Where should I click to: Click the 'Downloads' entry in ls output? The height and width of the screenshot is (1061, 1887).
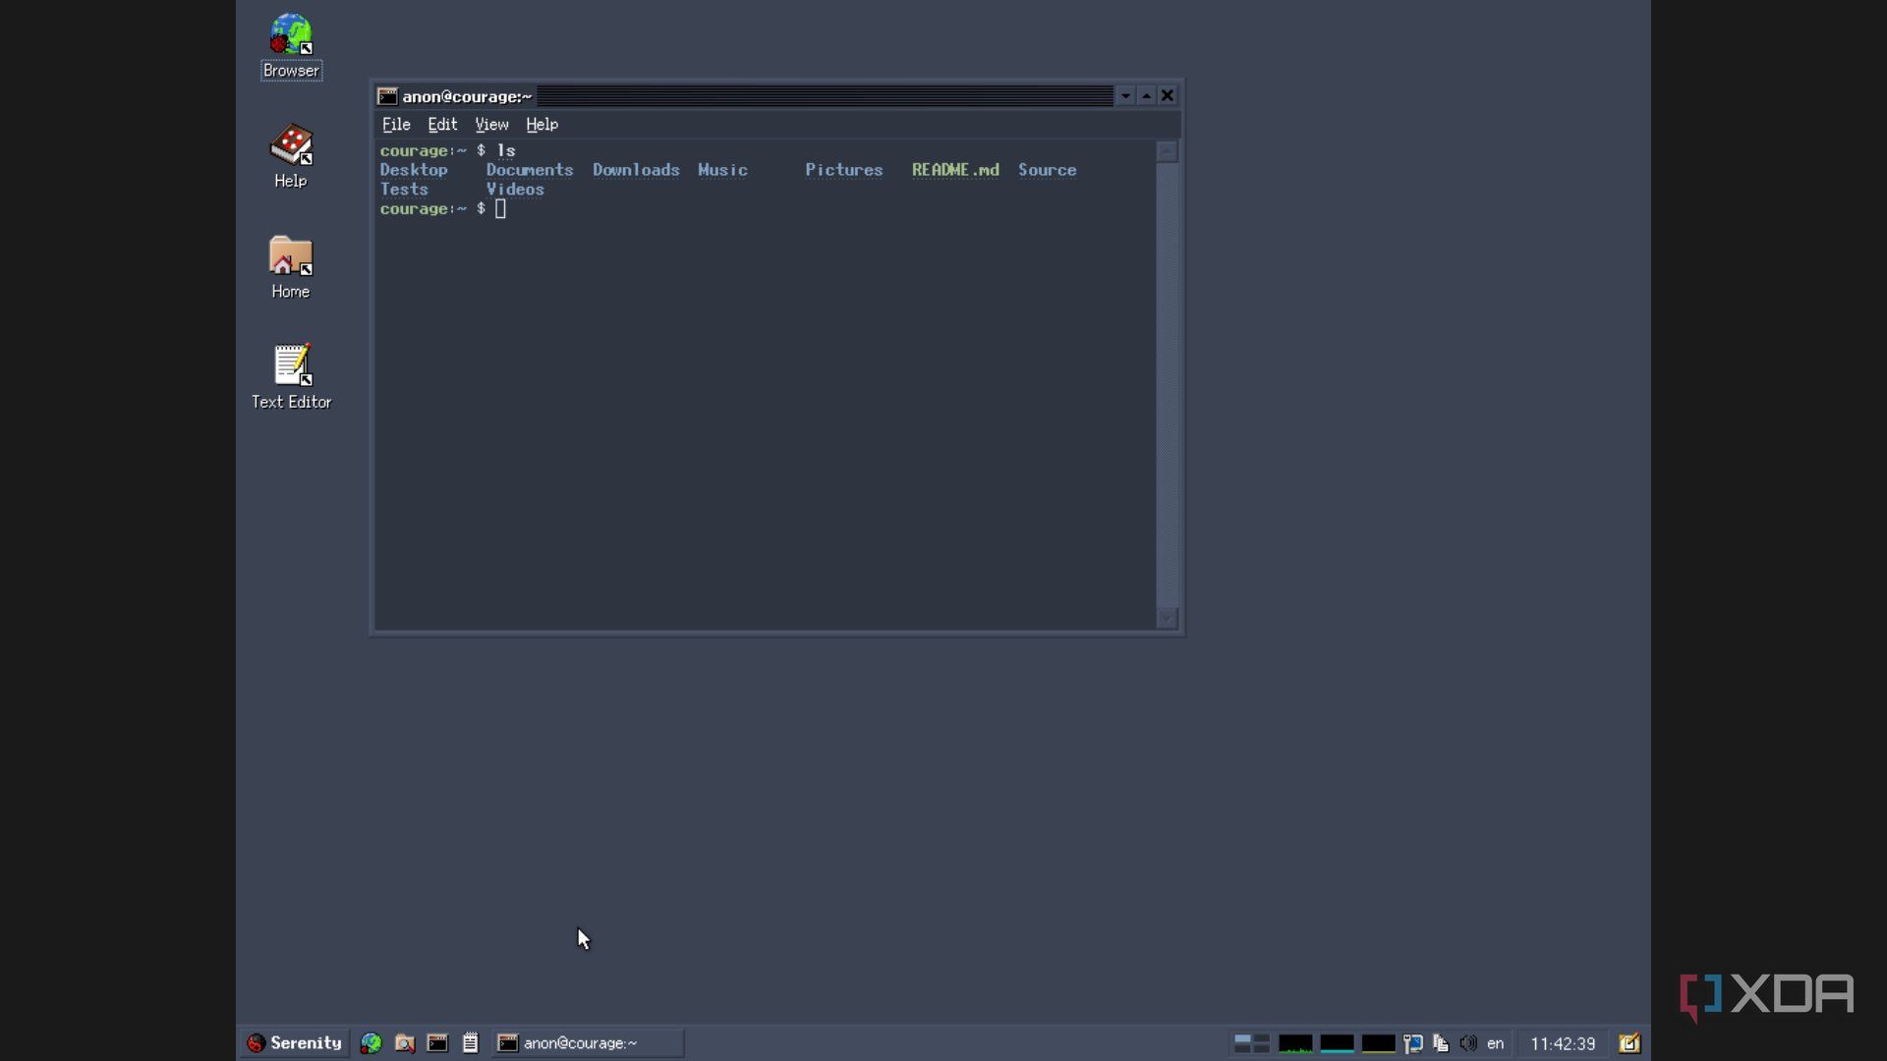point(636,170)
